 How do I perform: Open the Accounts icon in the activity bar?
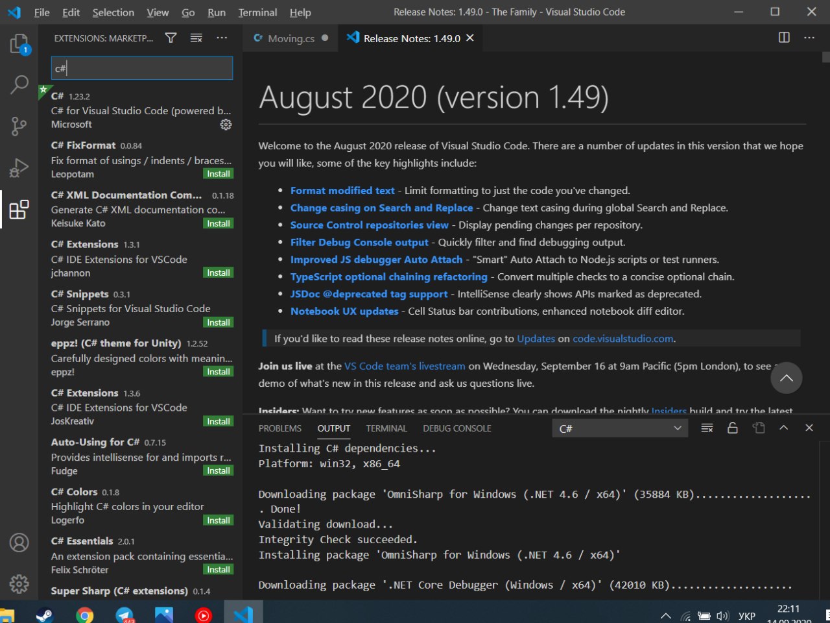(x=19, y=543)
